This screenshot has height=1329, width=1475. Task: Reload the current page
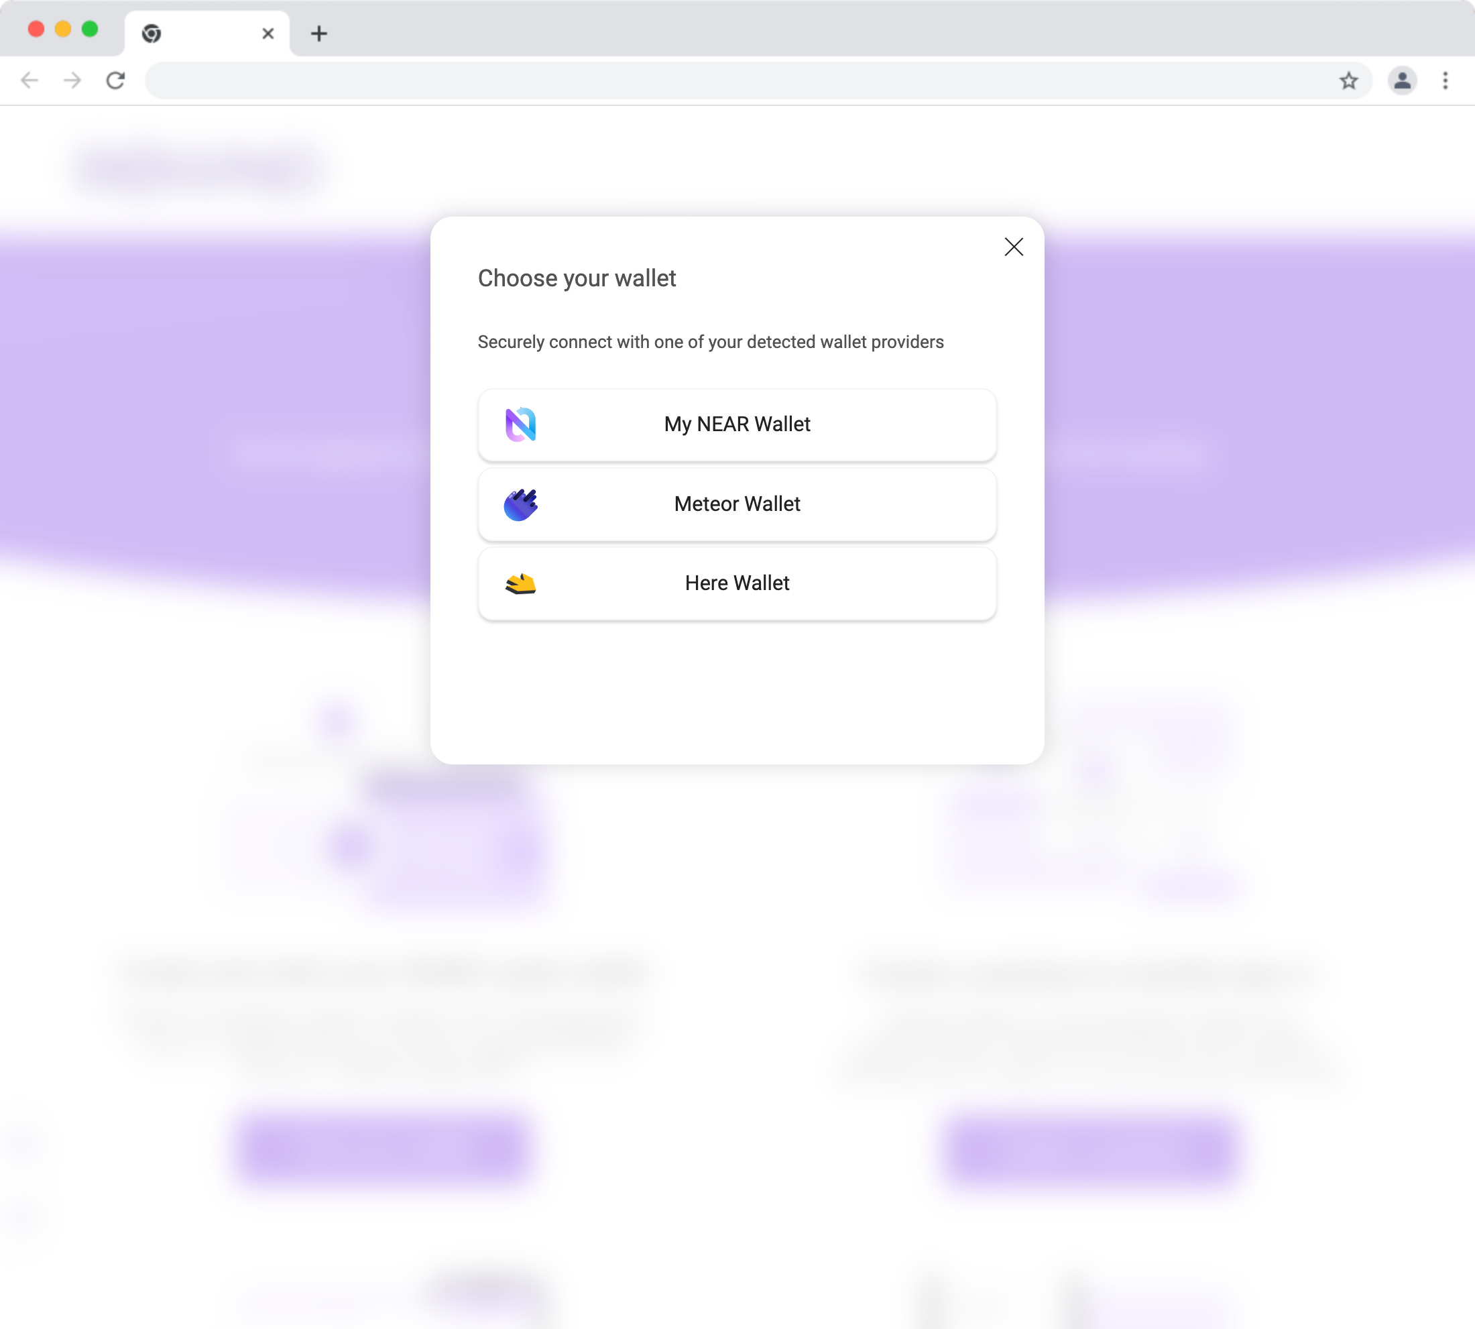pyautogui.click(x=115, y=80)
